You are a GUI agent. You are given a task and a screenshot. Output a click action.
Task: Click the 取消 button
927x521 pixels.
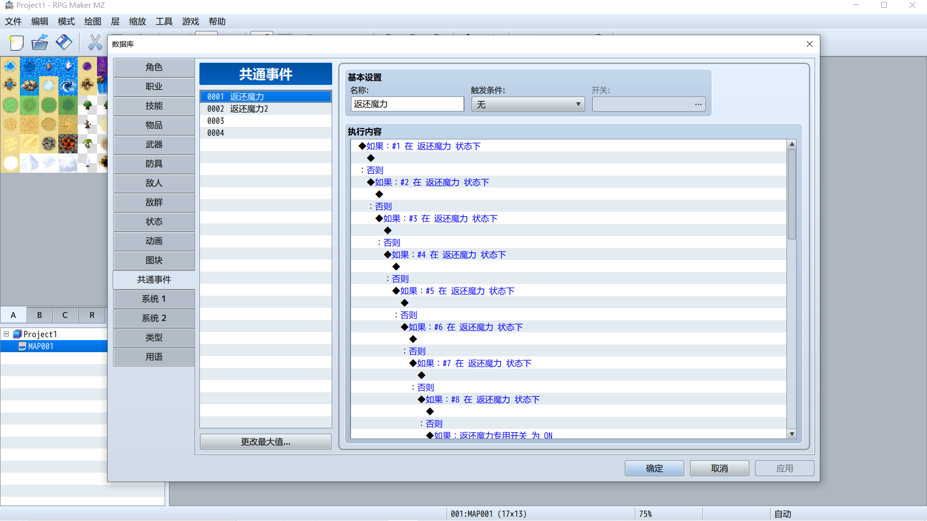[x=719, y=468]
